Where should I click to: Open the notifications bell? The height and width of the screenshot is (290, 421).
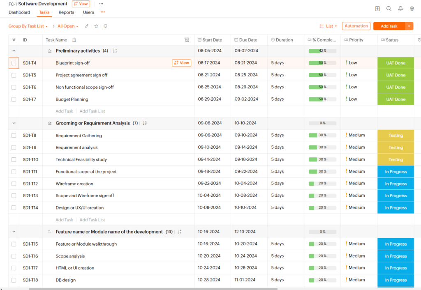coord(400,9)
